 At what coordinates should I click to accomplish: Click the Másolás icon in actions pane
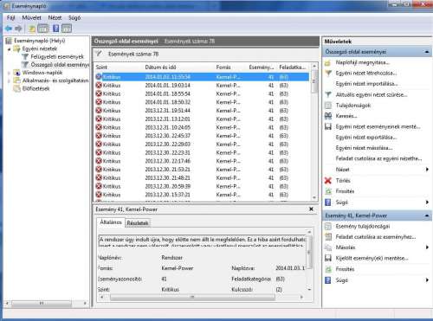tap(328, 247)
